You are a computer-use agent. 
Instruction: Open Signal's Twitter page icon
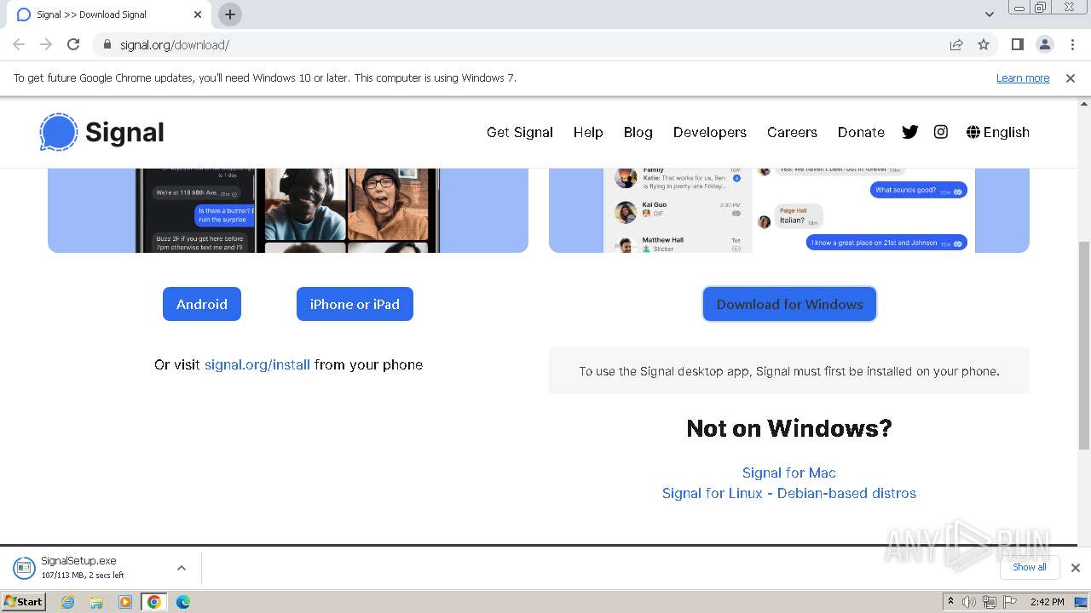(910, 132)
